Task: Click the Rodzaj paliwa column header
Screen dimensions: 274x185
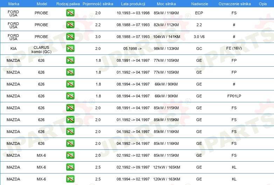Action: tap(68, 4)
